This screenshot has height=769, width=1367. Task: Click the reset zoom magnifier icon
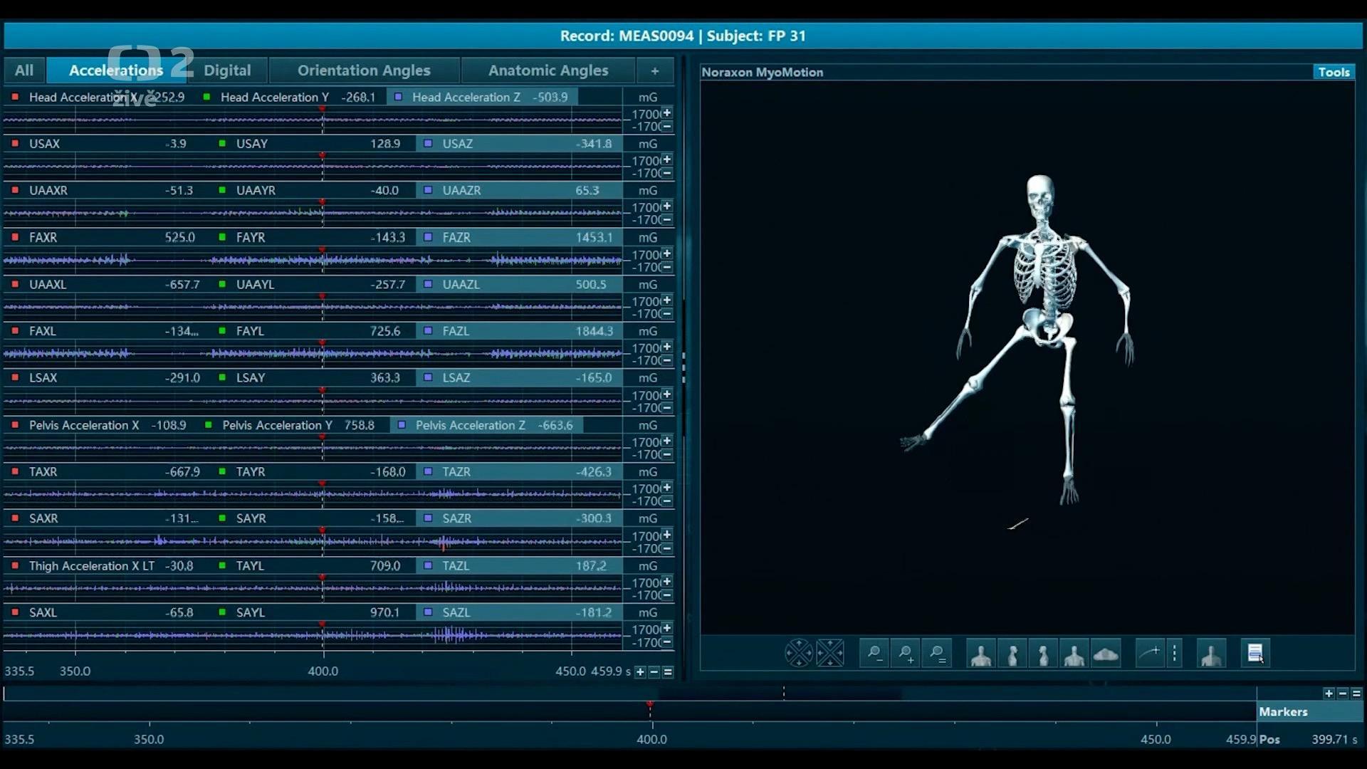pyautogui.click(x=937, y=654)
